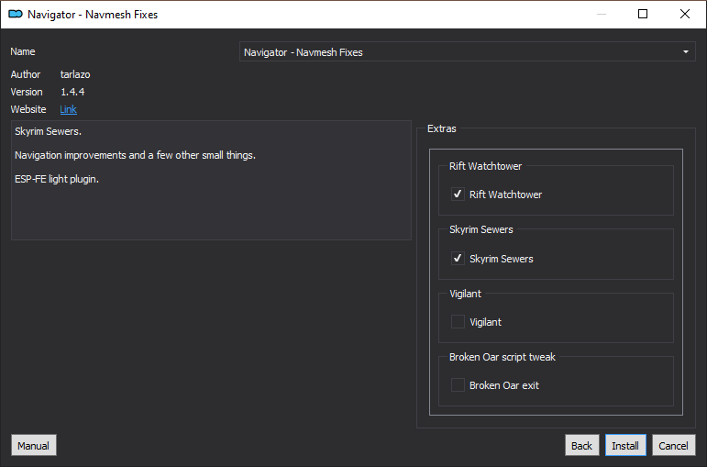The height and width of the screenshot is (467, 707).
Task: Expand the Name dropdown arrow
Action: tap(685, 52)
